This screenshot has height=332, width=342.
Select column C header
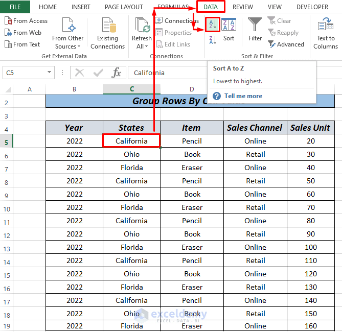click(x=131, y=89)
